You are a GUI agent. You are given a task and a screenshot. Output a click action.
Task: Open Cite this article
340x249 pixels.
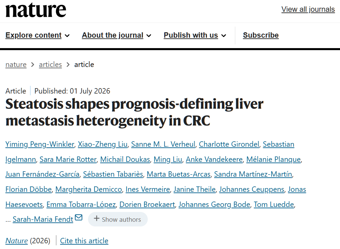[84, 241]
